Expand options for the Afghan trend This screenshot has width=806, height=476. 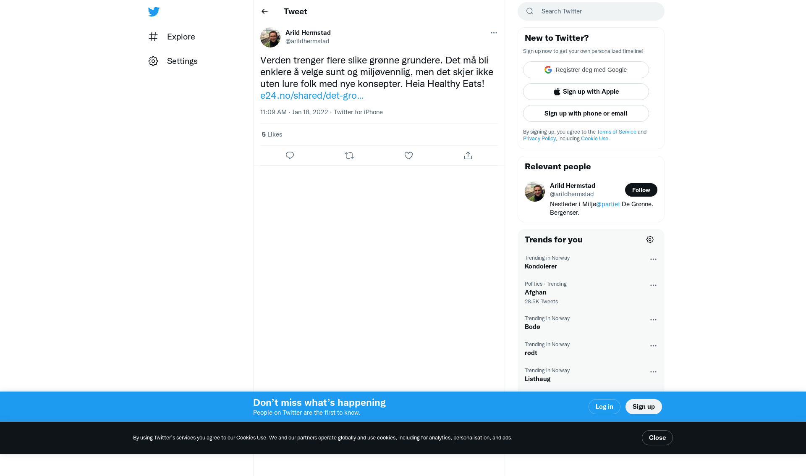653,285
